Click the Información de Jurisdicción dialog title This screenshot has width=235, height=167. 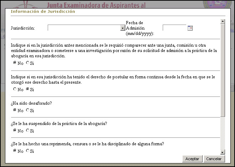pyautogui.click(x=43, y=11)
